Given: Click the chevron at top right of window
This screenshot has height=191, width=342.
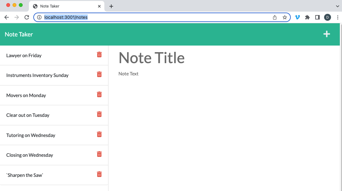Looking at the screenshot, I should pyautogui.click(x=337, y=6).
